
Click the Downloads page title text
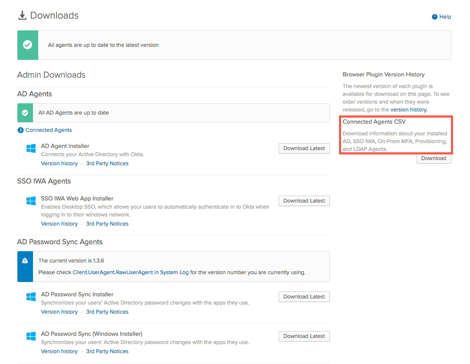pos(54,15)
